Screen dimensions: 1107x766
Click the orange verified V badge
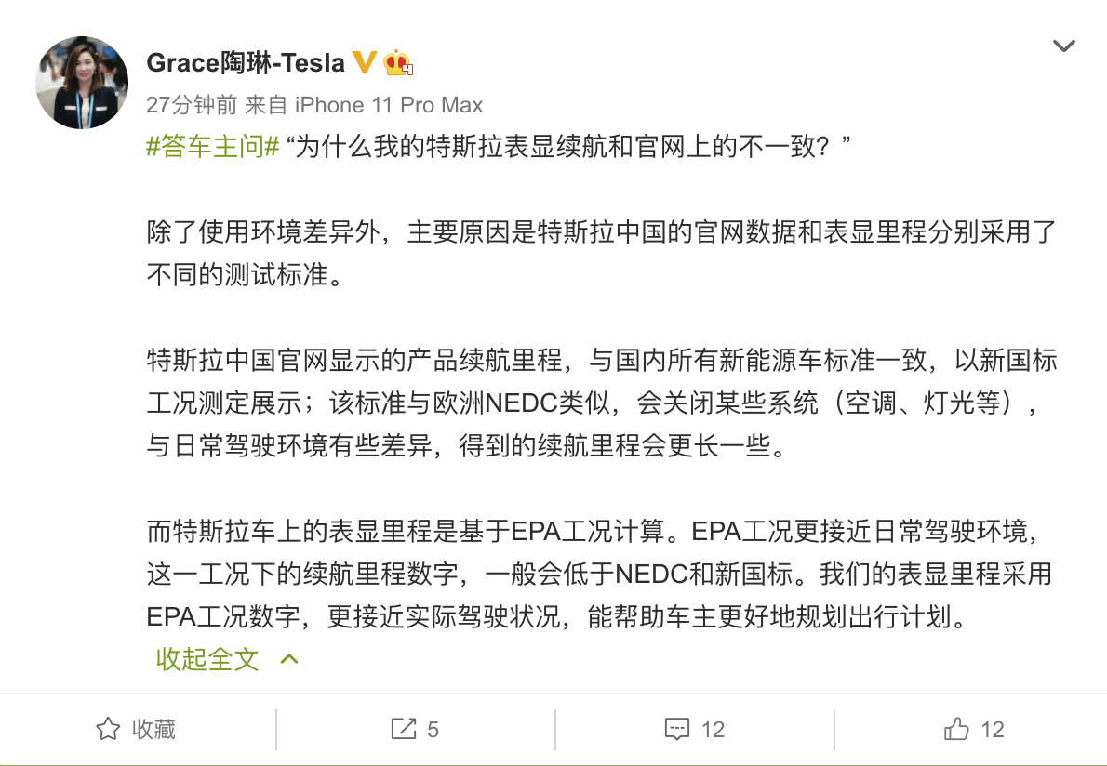click(365, 63)
